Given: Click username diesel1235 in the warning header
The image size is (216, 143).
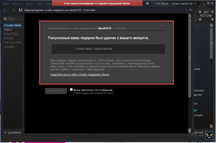Looking at the screenshot, I should point(105,28).
